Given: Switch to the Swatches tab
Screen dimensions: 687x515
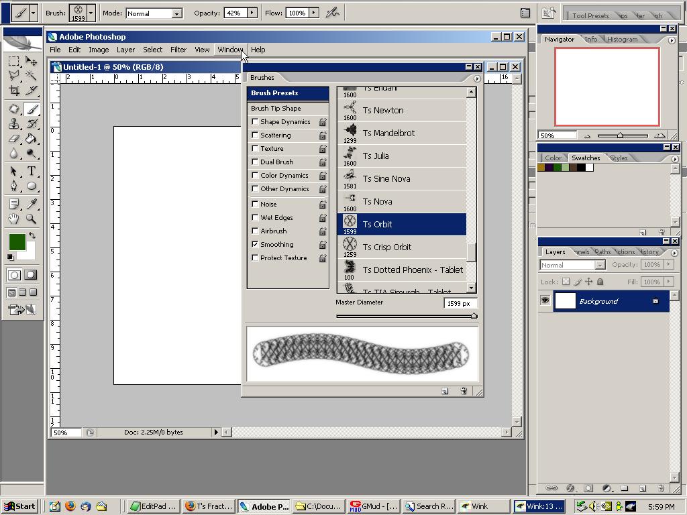Looking at the screenshot, I should coord(586,158).
